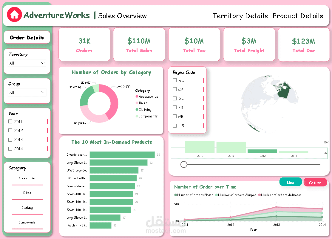Check the US region code checkbox

pos(175,125)
